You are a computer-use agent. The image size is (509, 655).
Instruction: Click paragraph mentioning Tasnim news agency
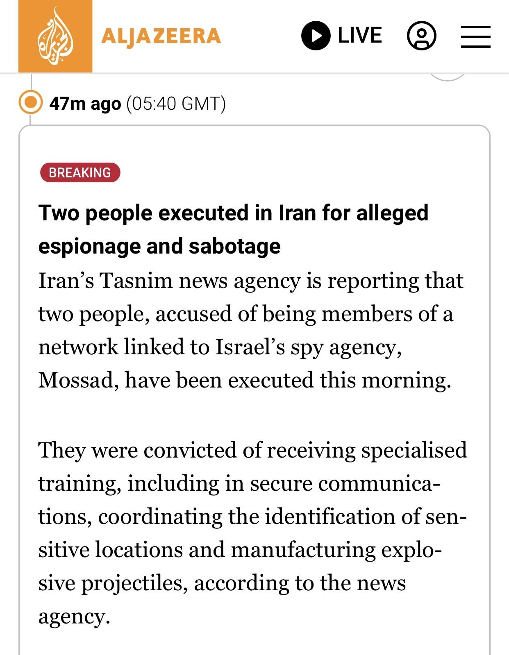click(x=252, y=330)
